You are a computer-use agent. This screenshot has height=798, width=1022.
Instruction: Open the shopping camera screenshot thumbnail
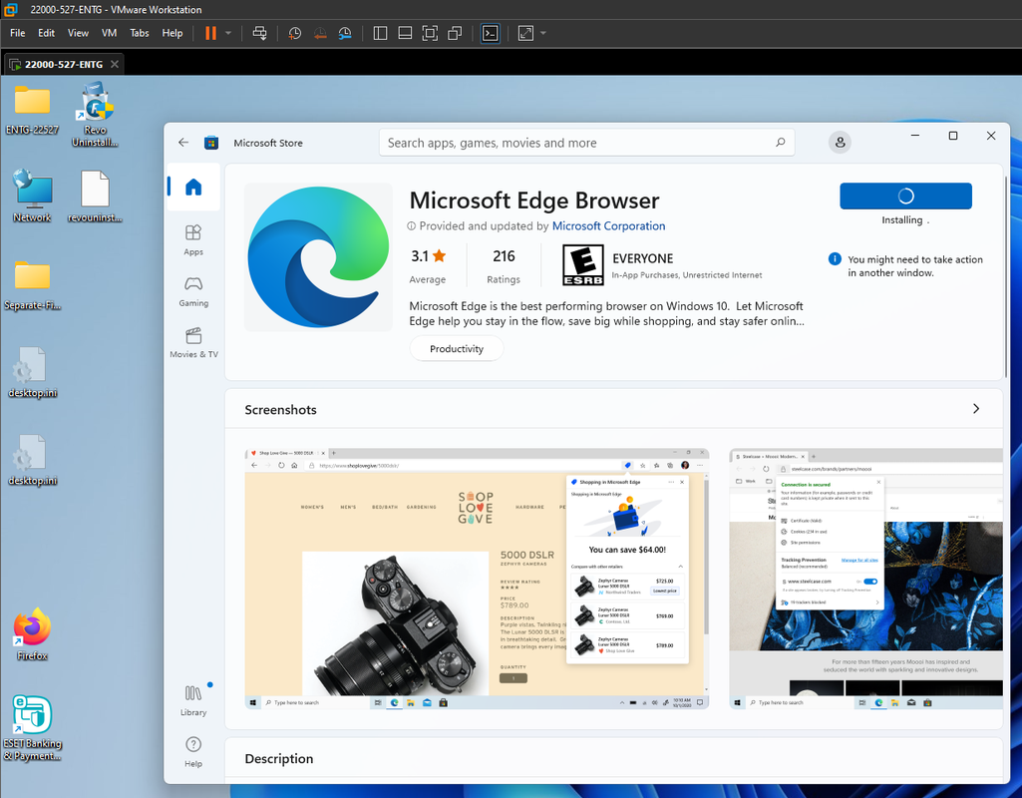477,579
